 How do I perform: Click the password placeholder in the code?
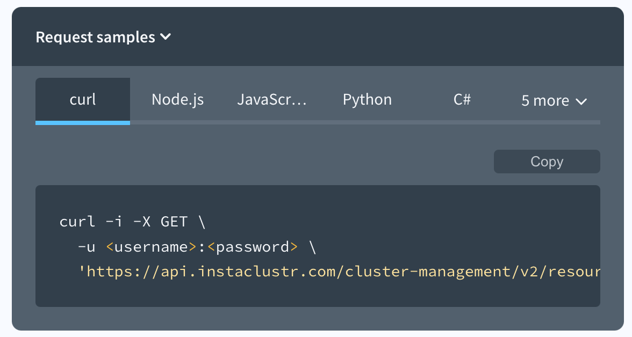click(x=254, y=246)
